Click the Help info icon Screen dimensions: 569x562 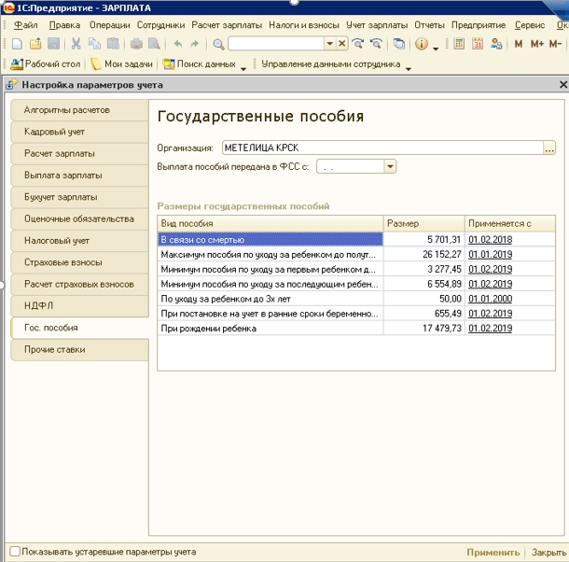(x=422, y=44)
